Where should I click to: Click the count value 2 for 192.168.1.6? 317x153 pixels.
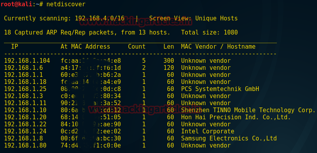tap(144, 68)
